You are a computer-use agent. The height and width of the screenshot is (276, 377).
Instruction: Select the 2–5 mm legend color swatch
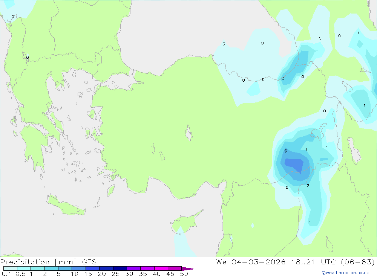(51, 268)
